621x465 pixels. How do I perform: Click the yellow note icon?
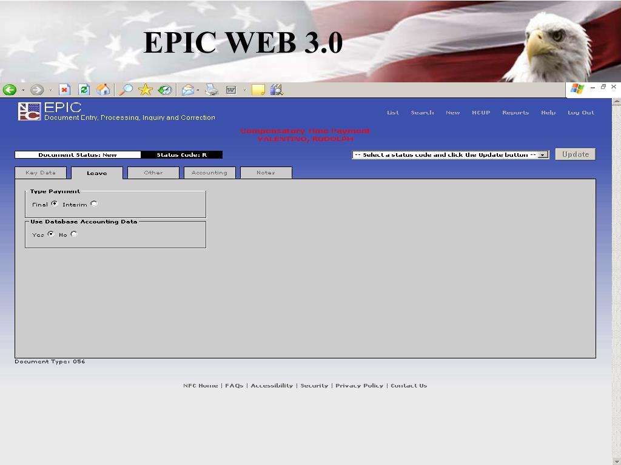pyautogui.click(x=258, y=90)
